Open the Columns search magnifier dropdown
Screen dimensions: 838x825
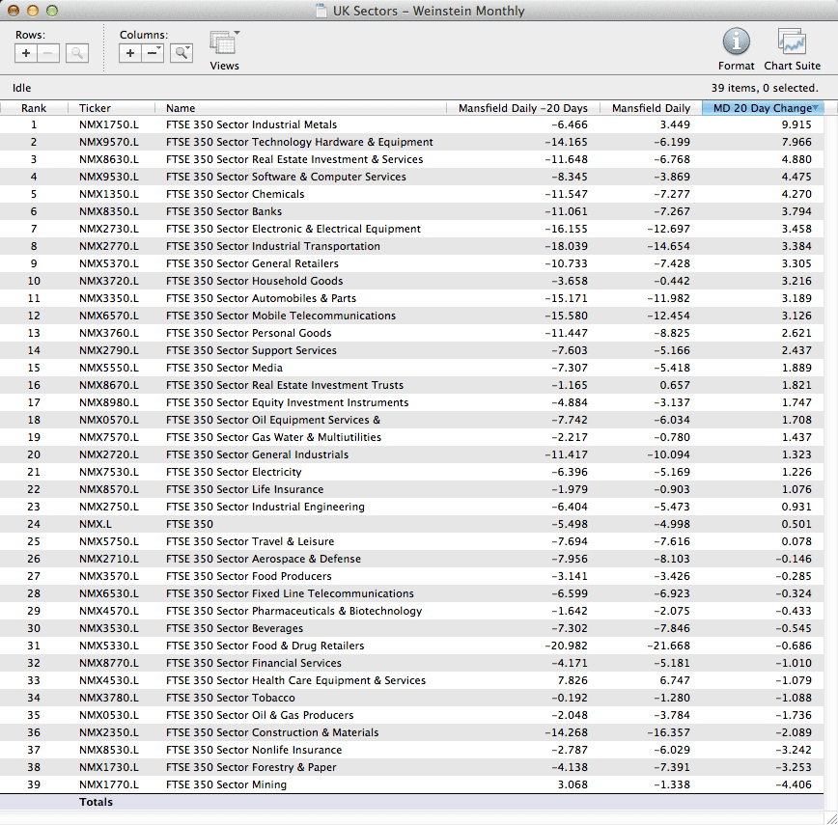(182, 54)
